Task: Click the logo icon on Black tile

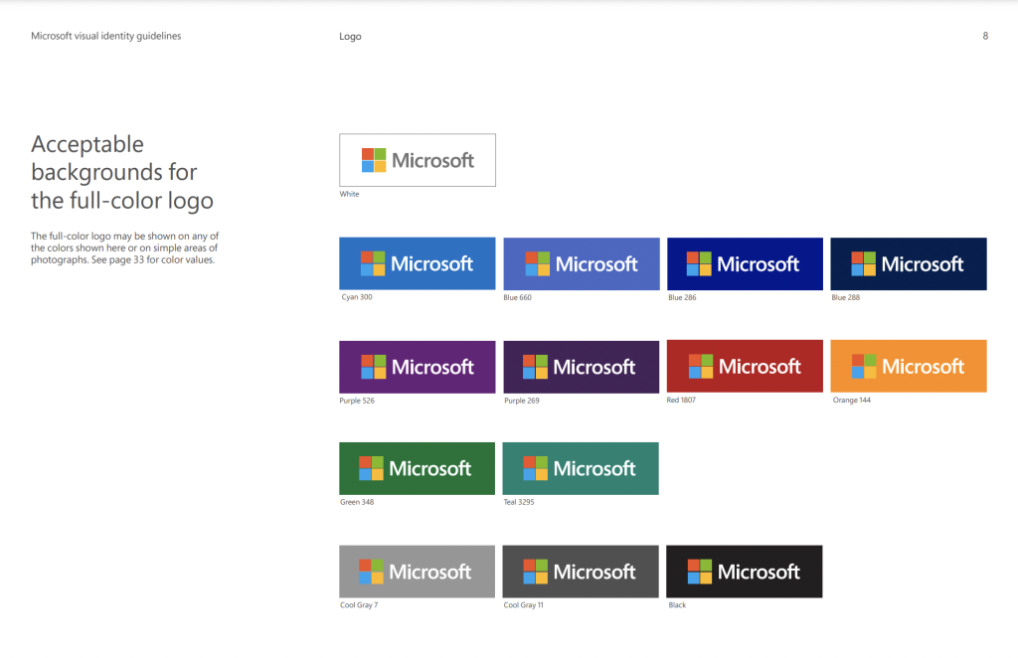Action: (x=700, y=572)
